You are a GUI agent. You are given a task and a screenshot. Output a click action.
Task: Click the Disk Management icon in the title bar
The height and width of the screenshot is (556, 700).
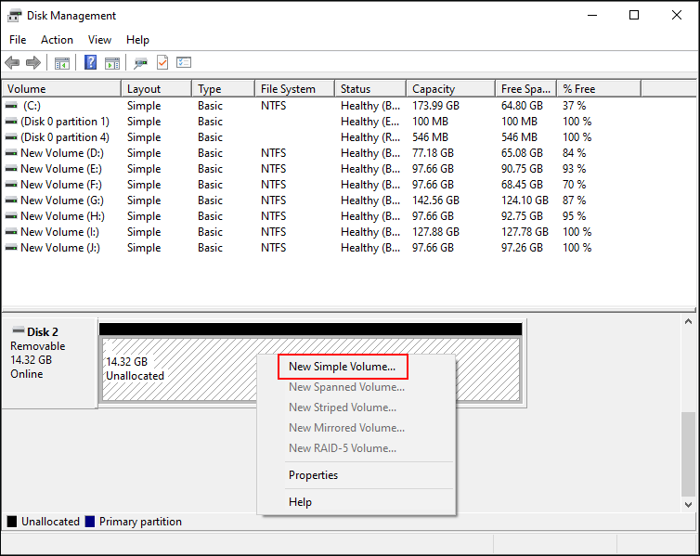tap(15, 16)
